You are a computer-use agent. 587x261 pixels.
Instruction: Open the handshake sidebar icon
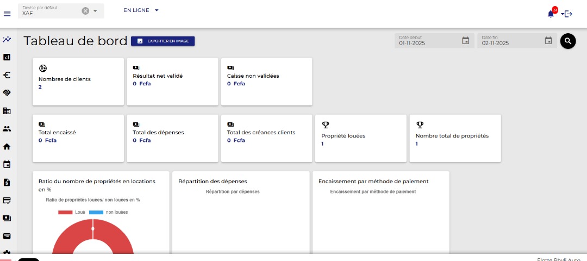(x=7, y=92)
